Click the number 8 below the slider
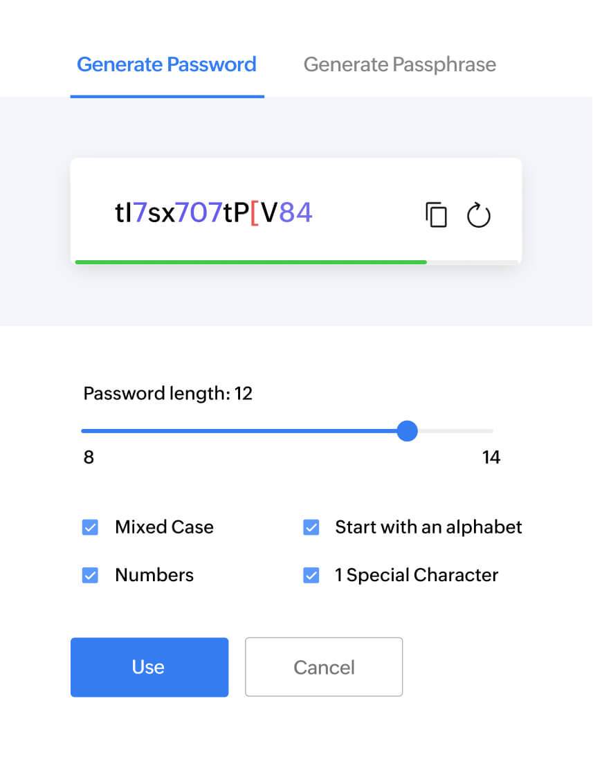The image size is (593, 757). point(89,457)
